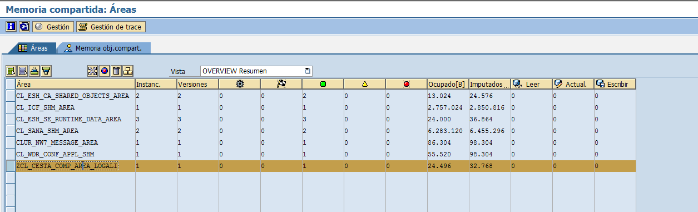Click the yellow triangle column header

click(x=365, y=84)
